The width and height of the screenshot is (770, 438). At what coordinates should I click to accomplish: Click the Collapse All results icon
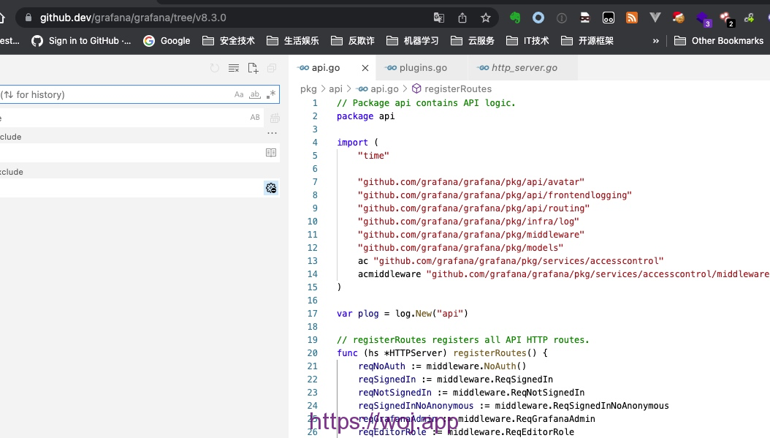tap(272, 68)
